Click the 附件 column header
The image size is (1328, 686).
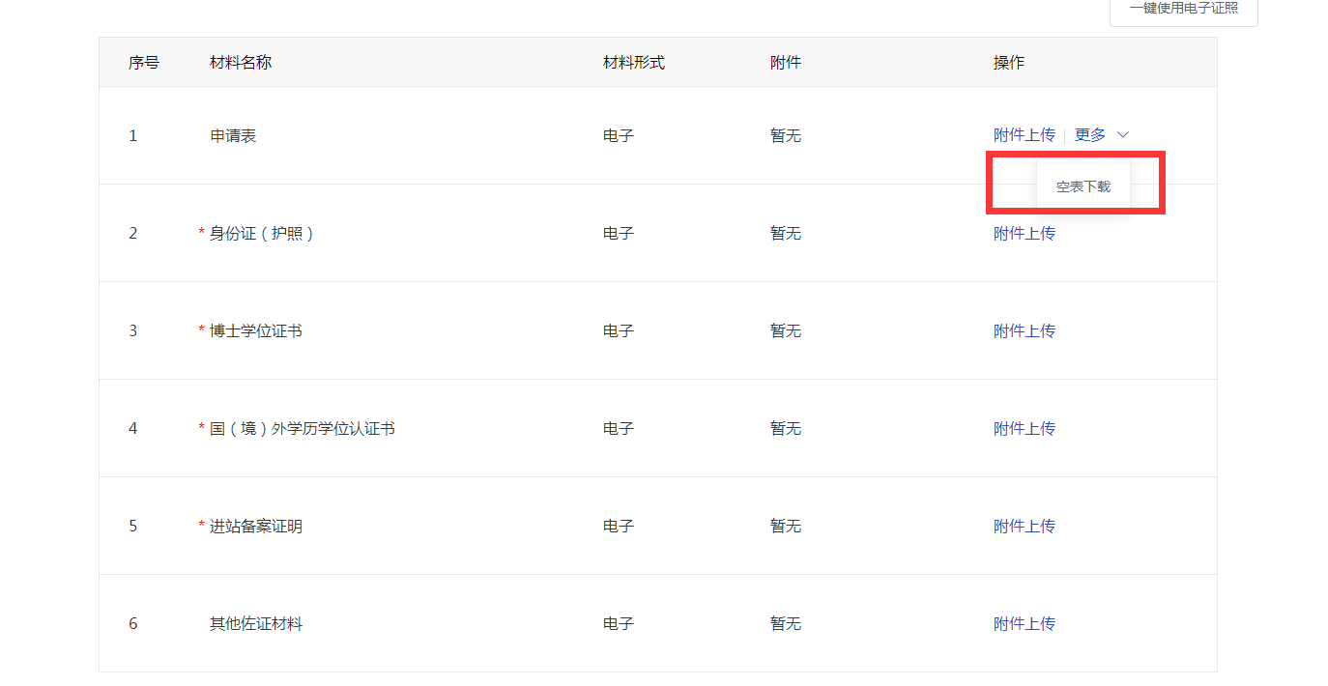pos(785,63)
